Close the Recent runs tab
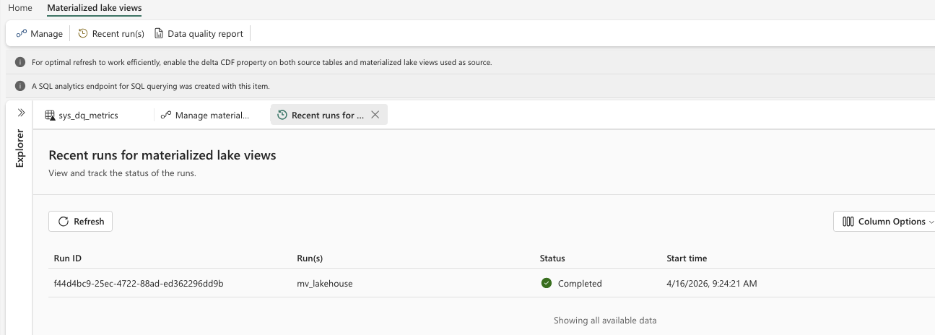The image size is (935, 335). pos(375,115)
